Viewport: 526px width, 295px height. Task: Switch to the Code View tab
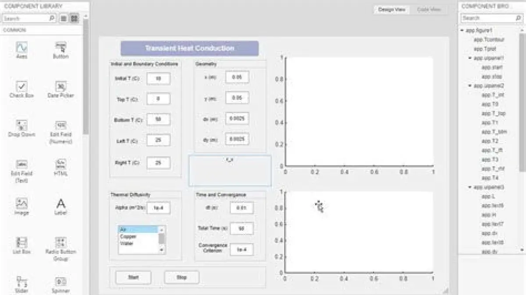[x=429, y=10]
